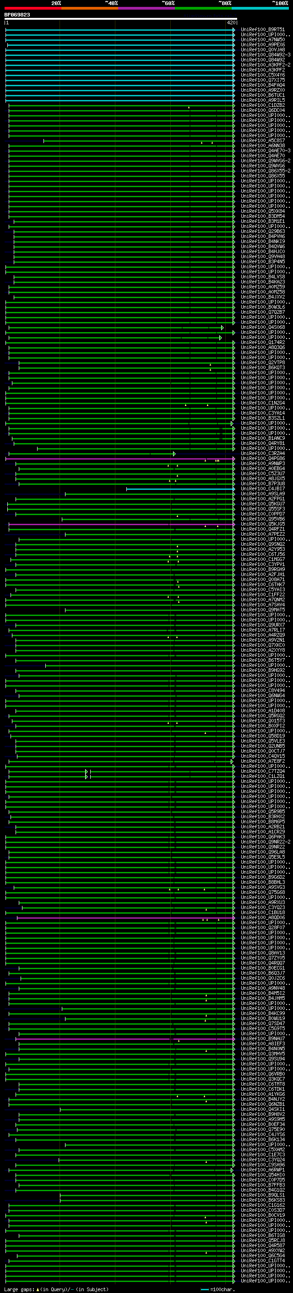The image size is (293, 1293).
Task: Select hit label UniRef100_Q29B63
Action: [x=262, y=232]
